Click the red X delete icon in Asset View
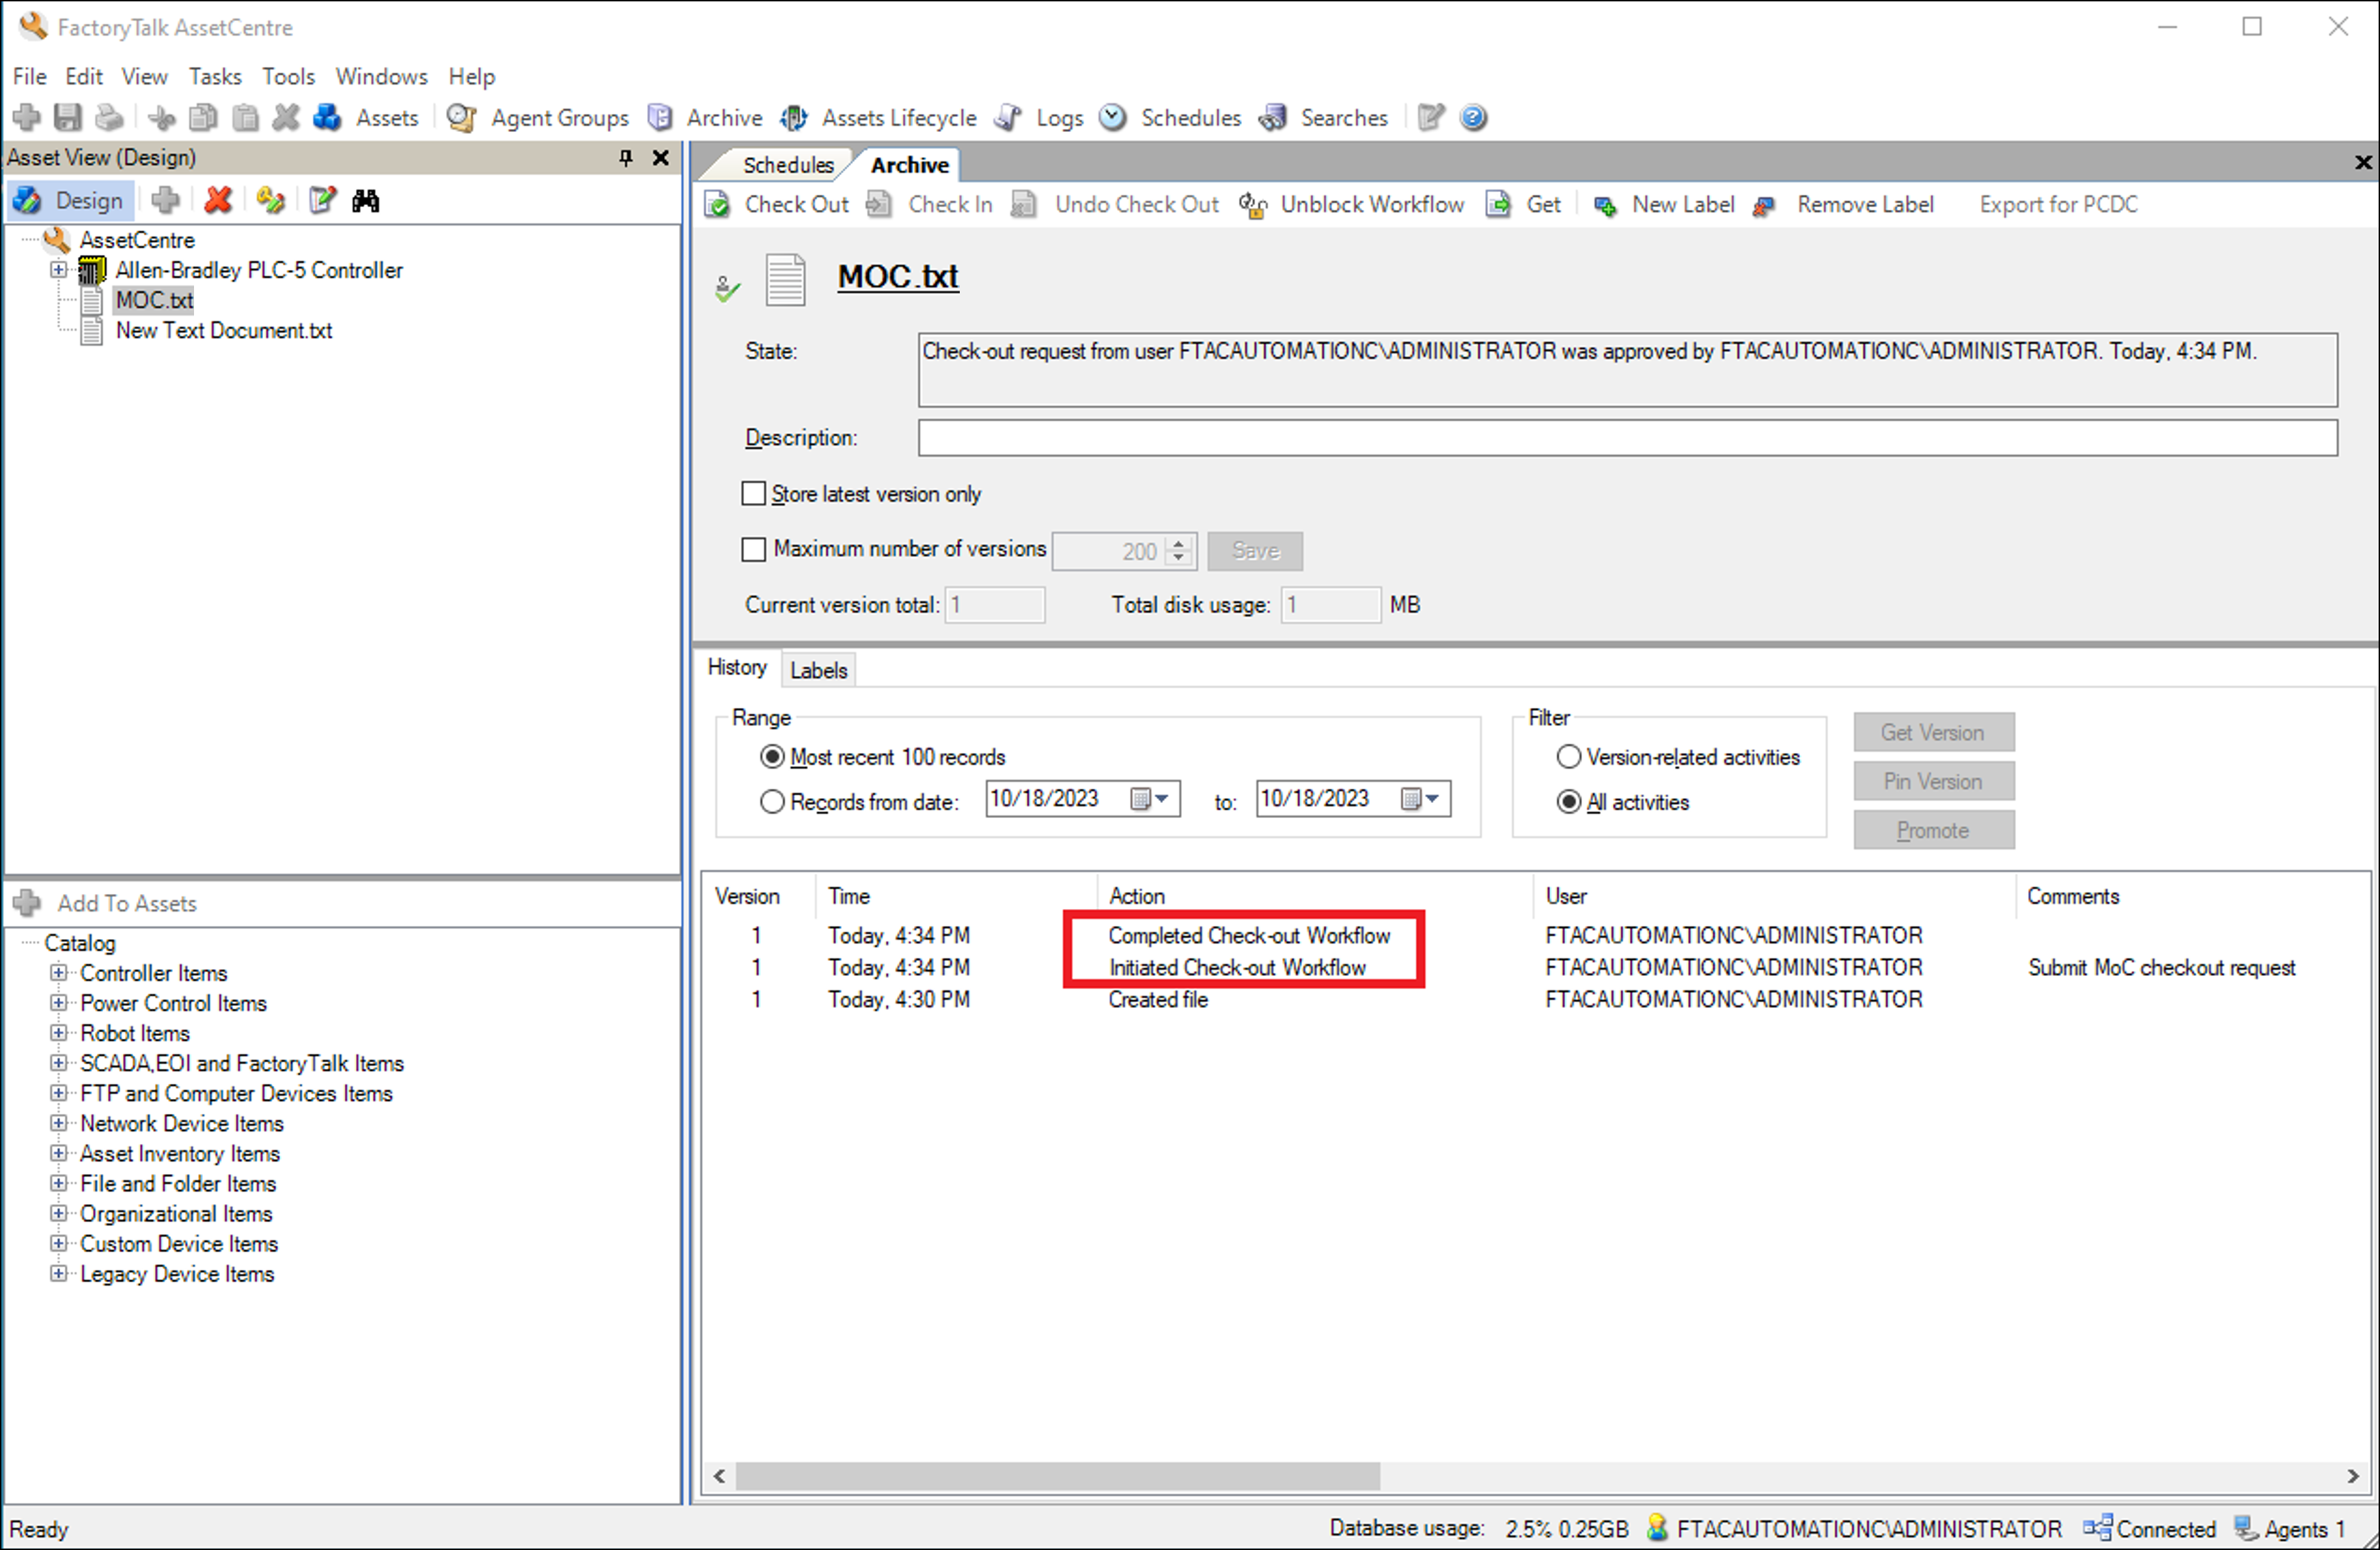This screenshot has height=1550, width=2380. 218,201
